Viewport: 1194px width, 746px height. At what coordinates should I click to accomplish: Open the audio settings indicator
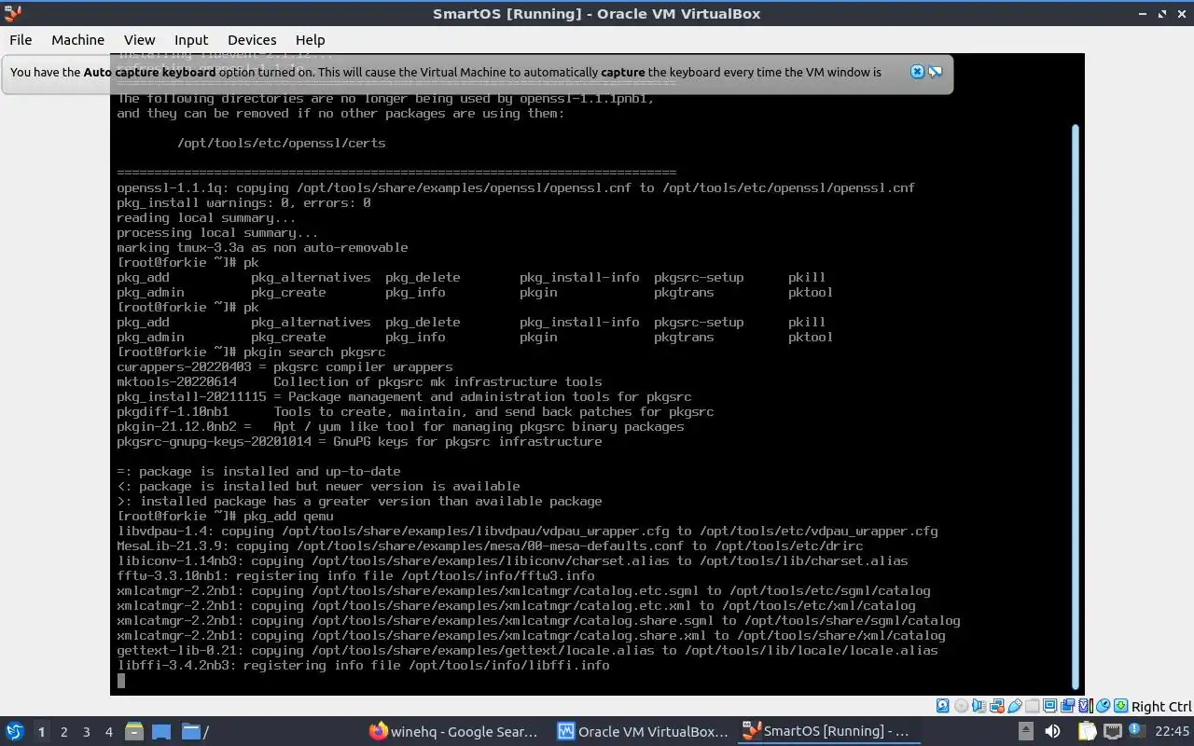click(x=979, y=706)
